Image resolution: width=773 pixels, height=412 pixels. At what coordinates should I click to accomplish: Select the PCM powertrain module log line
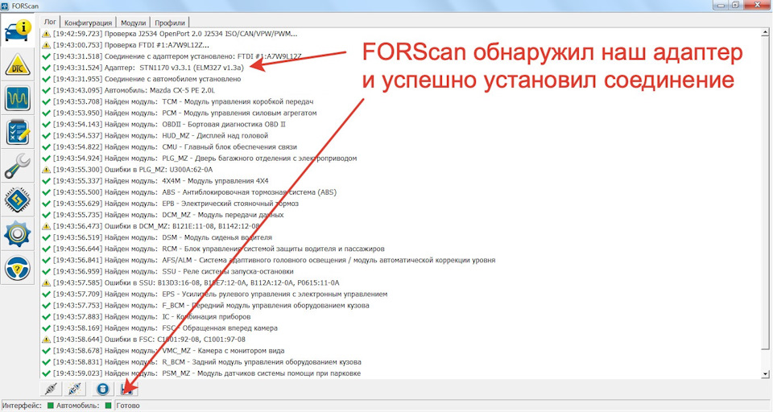185,113
